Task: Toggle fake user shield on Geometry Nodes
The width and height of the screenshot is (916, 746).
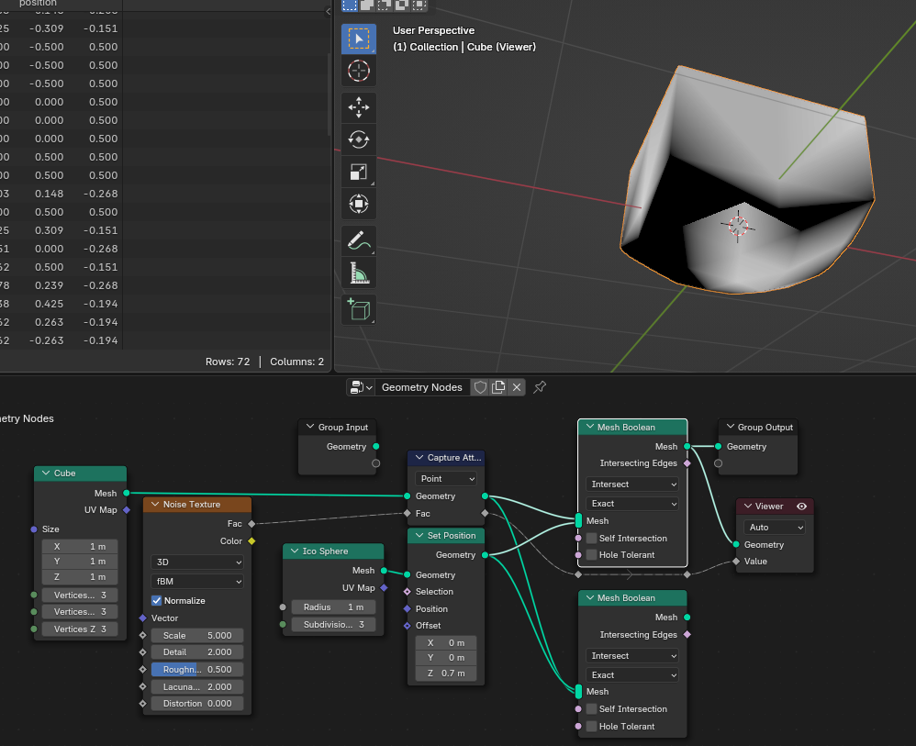Action: coord(480,387)
